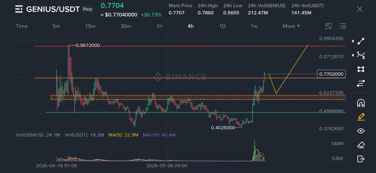
Task: Click the +30.73% change value
Action: [151, 15]
